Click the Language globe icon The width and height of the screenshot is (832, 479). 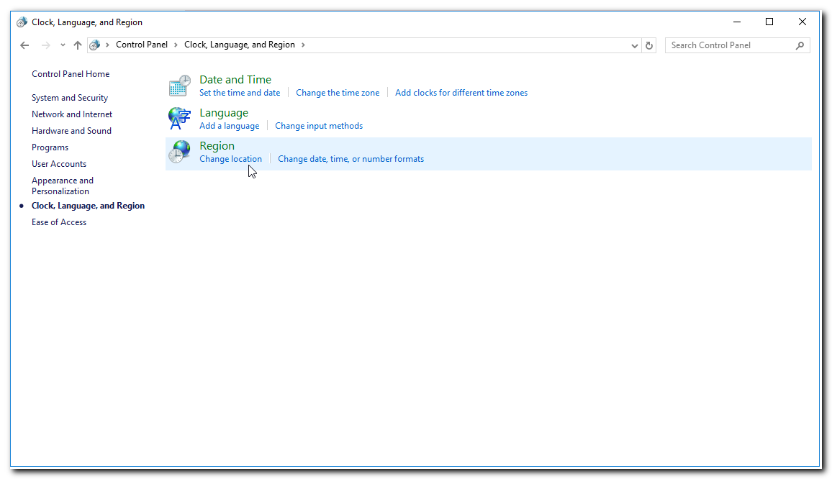click(179, 118)
